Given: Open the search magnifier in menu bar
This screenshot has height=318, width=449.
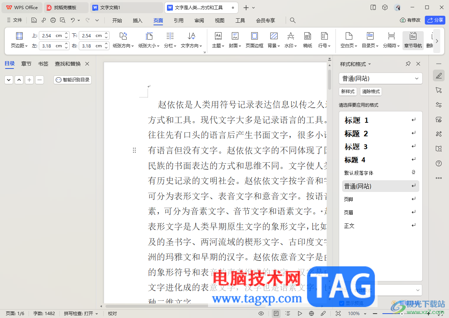Looking at the screenshot, I should click(293, 21).
